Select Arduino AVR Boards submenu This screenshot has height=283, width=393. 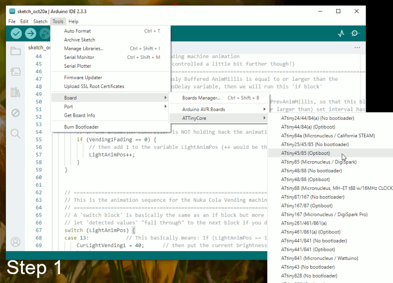click(x=219, y=109)
